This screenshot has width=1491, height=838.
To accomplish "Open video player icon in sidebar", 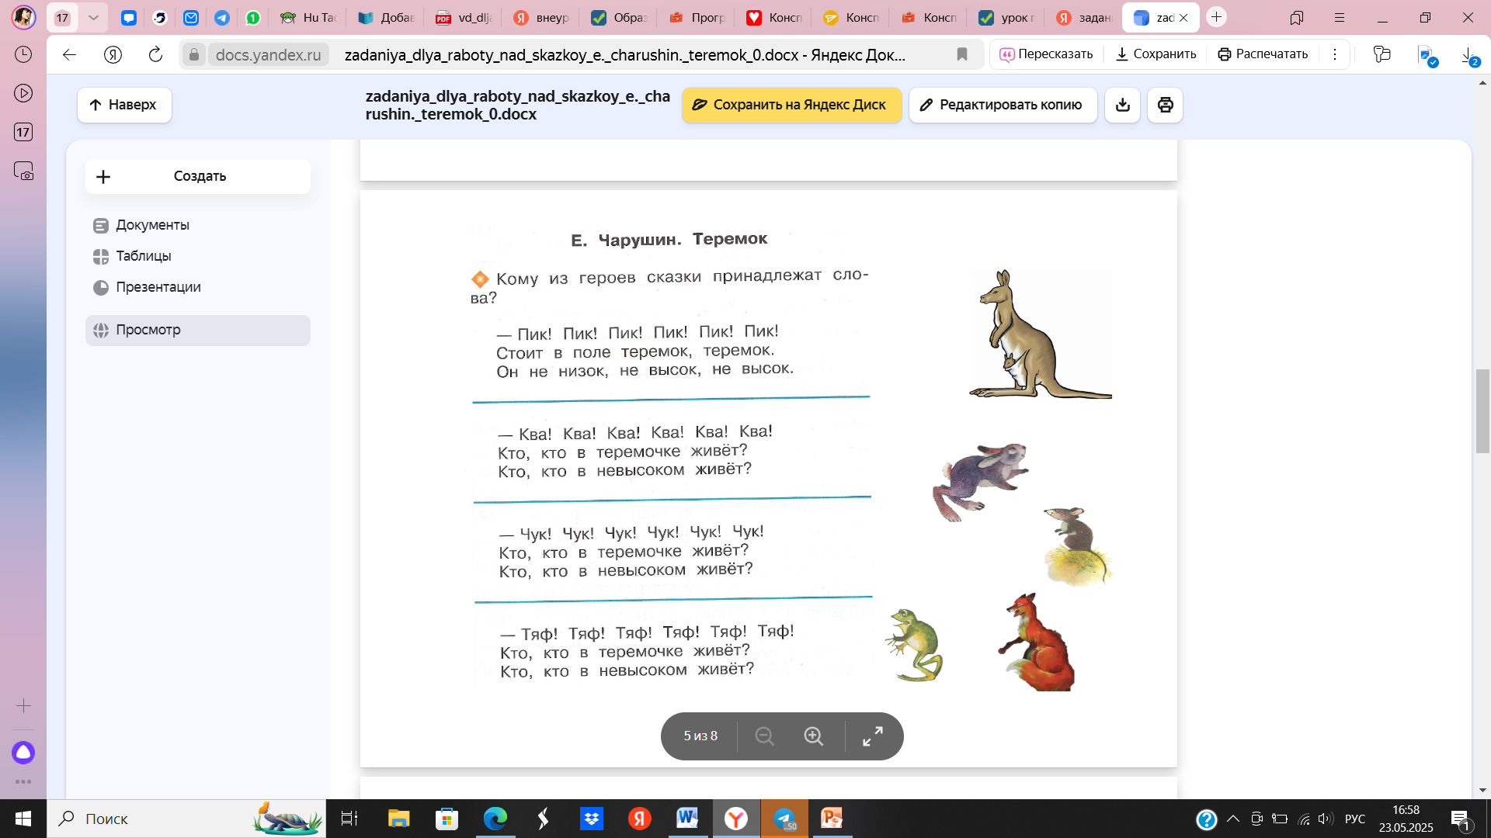I will pos(23,93).
